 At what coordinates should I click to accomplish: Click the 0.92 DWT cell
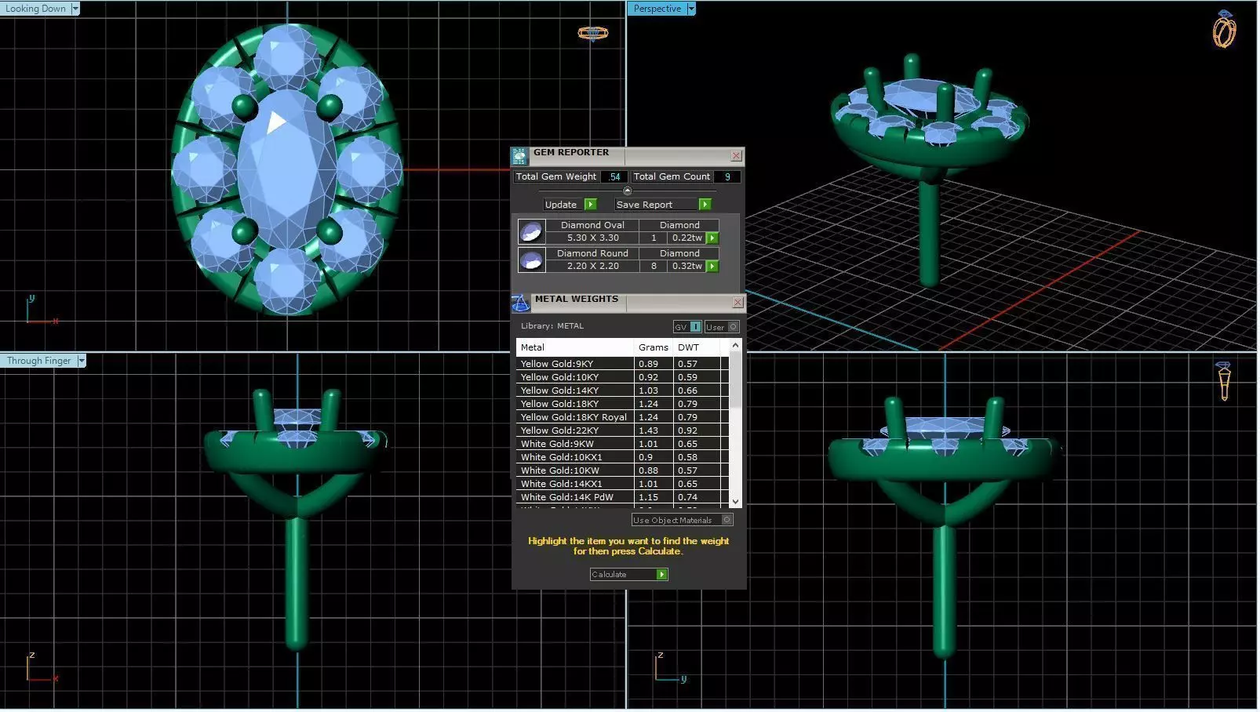697,430
